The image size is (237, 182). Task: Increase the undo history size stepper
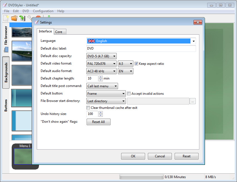(x=101, y=112)
